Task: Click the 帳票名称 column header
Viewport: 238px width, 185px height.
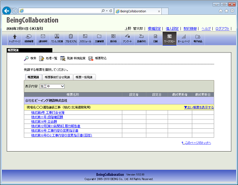Action: 73,94
